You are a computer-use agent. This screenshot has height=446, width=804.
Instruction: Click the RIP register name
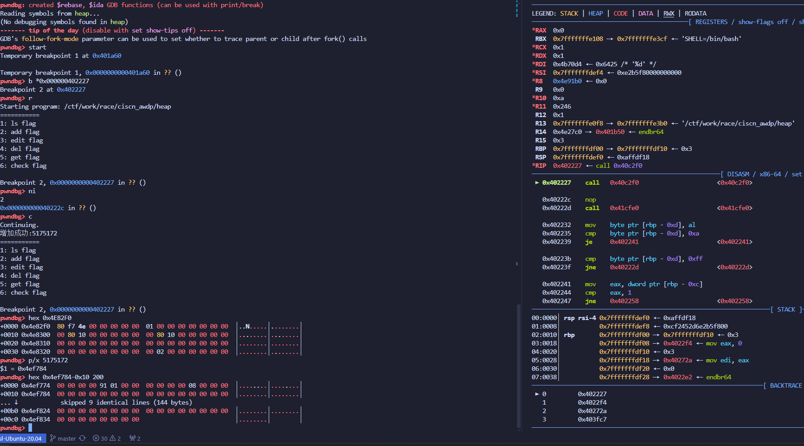541,166
